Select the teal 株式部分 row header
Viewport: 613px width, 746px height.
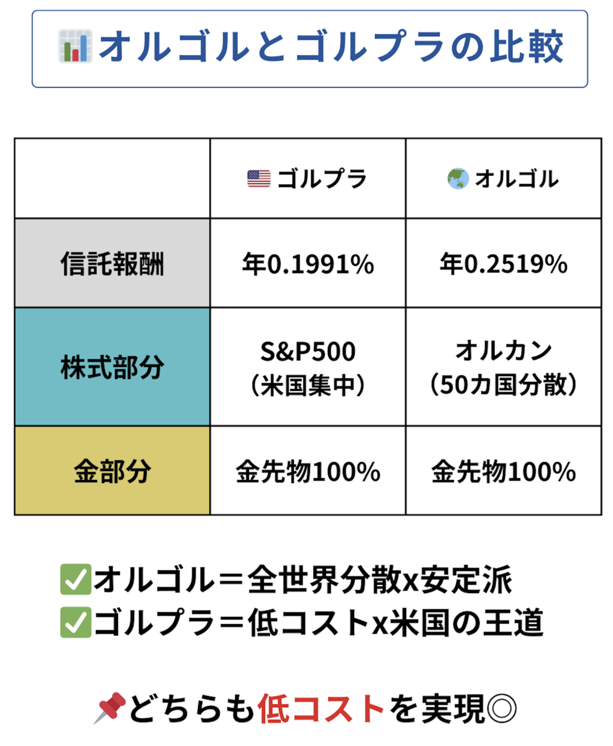(112, 367)
